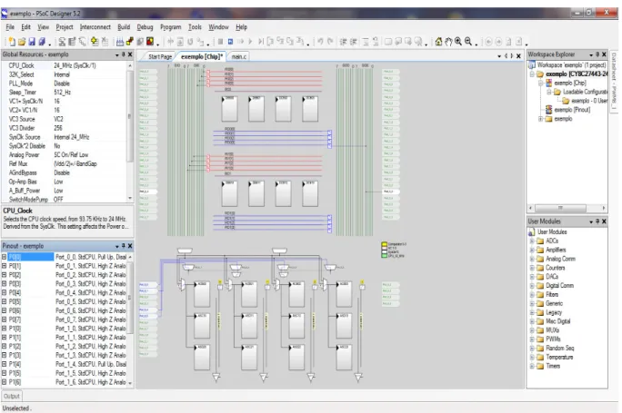Image resolution: width=622 pixels, height=413 pixels.
Task: Open the Global Resources panel options arrow
Action: coord(117,55)
